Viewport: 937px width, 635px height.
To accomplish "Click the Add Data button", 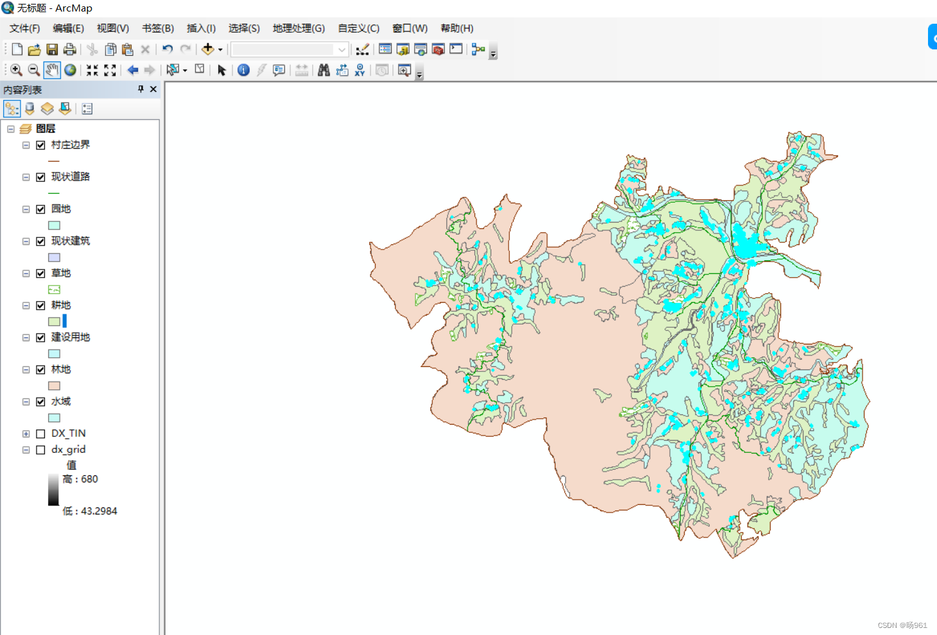I will point(207,49).
